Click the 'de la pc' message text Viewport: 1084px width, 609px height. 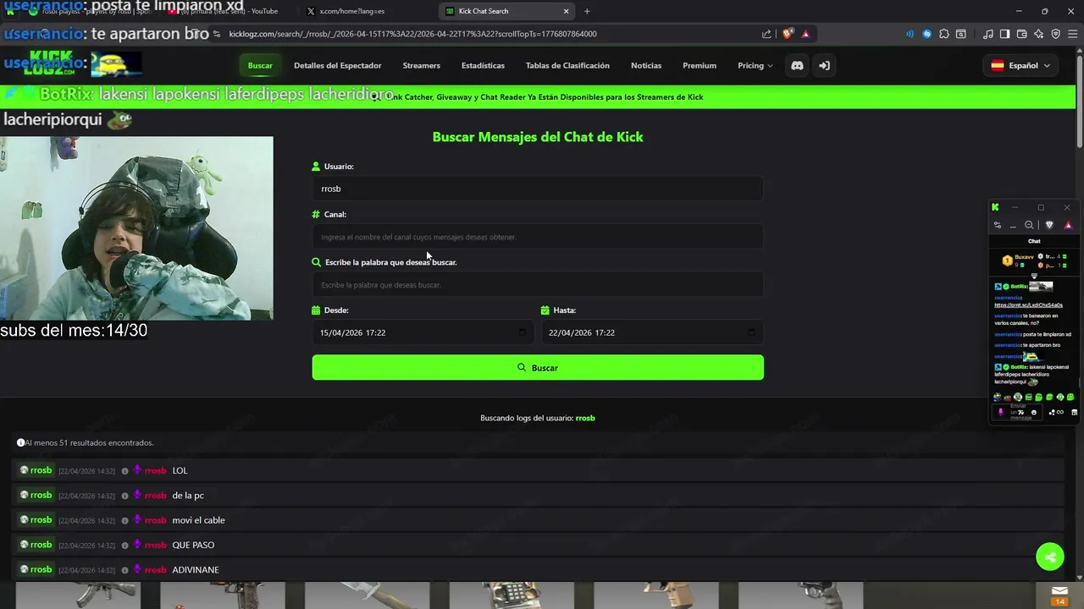click(188, 496)
